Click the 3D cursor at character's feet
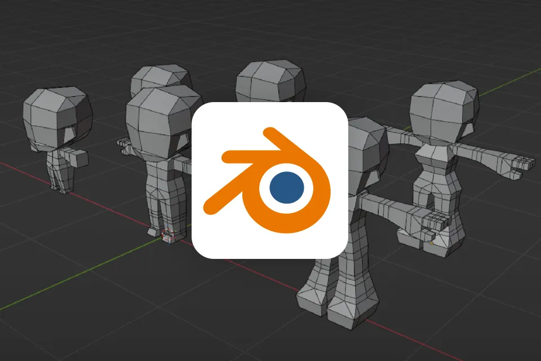Image resolution: width=541 pixels, height=361 pixels. (x=168, y=235)
